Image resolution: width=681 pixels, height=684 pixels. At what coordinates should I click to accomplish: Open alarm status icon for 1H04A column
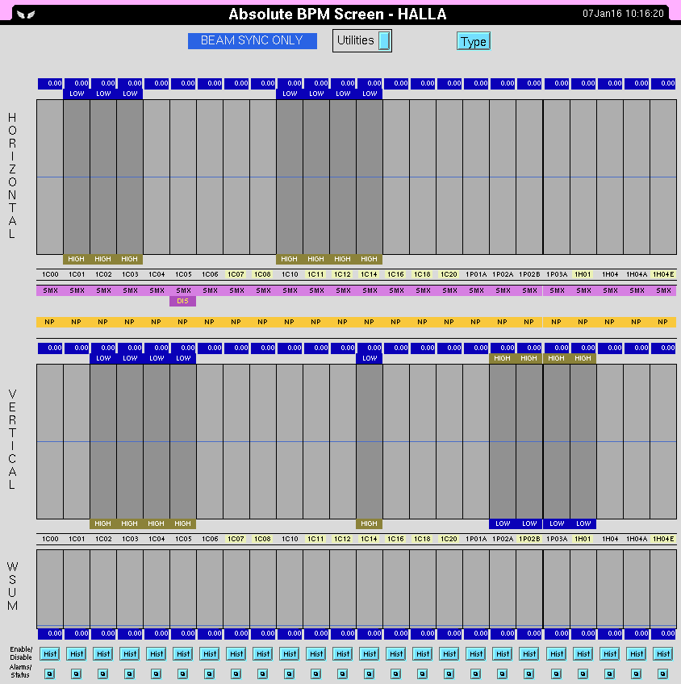(636, 674)
